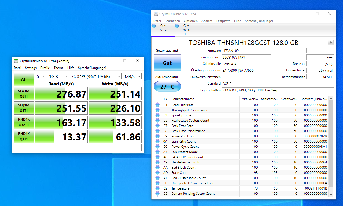Click the Gut health status button
This screenshot has width=343, height=206.
(x=167, y=63)
